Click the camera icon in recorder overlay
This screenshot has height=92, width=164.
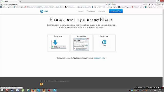pos(156,88)
